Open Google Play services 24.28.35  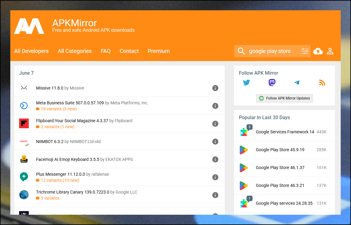click(284, 203)
